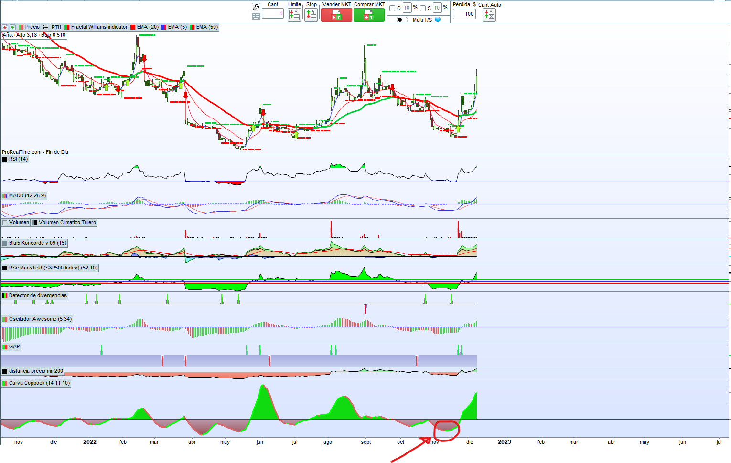Viewport: 731px width, 463px height.
Task: Click the ProRealTime.com - Fin de Día text
Action: pos(35,152)
